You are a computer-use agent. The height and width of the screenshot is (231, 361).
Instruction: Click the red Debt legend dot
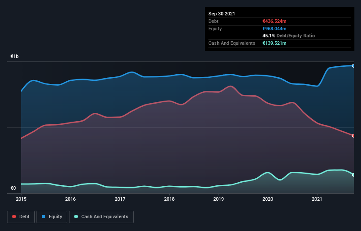tap(14, 217)
